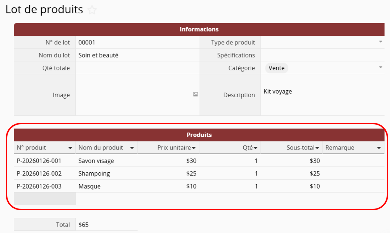Star the Lot de produits sheet as favorite

tap(92, 10)
